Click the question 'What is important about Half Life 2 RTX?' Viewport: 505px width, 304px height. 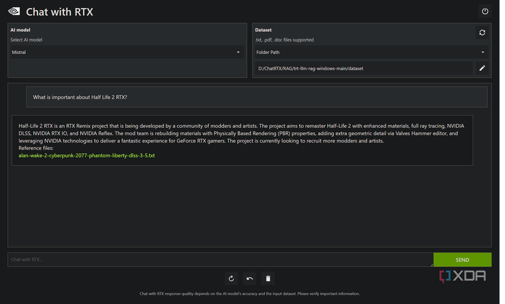pos(80,97)
